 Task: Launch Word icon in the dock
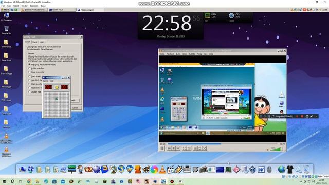[x=261, y=169]
